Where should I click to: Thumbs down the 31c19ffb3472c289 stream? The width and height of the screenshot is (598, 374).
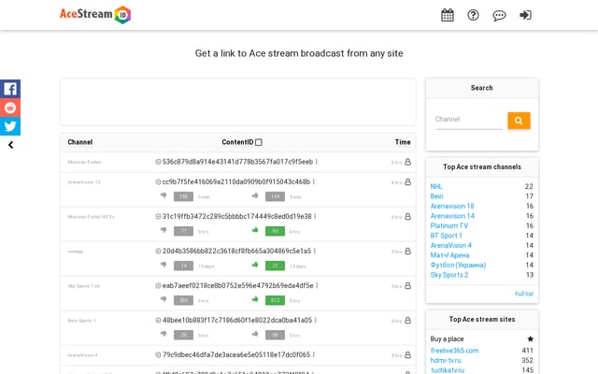point(164,230)
